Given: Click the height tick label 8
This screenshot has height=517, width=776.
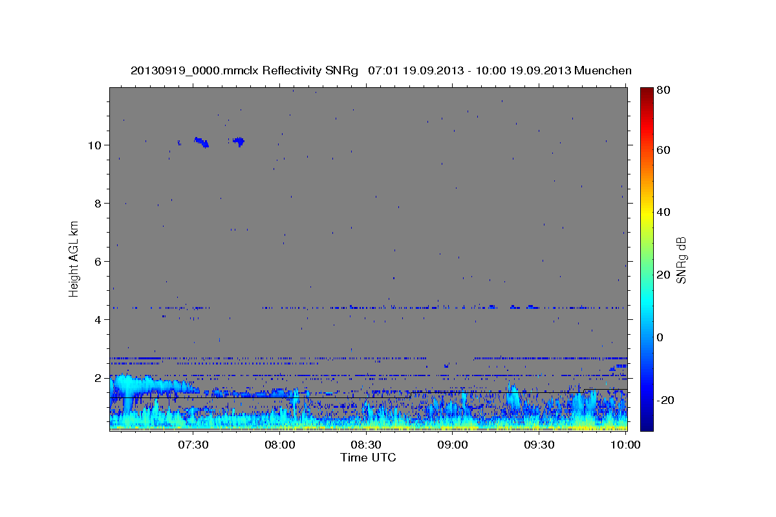Looking at the screenshot, I should click(98, 203).
